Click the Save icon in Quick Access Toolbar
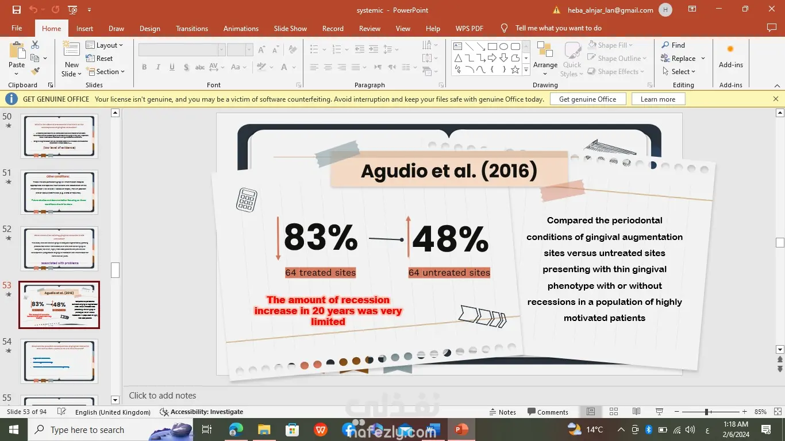 click(16, 10)
